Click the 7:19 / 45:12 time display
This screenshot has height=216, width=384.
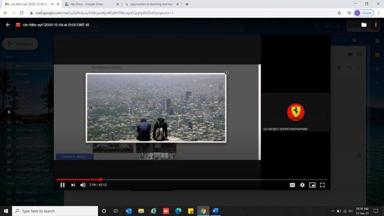tap(98, 185)
